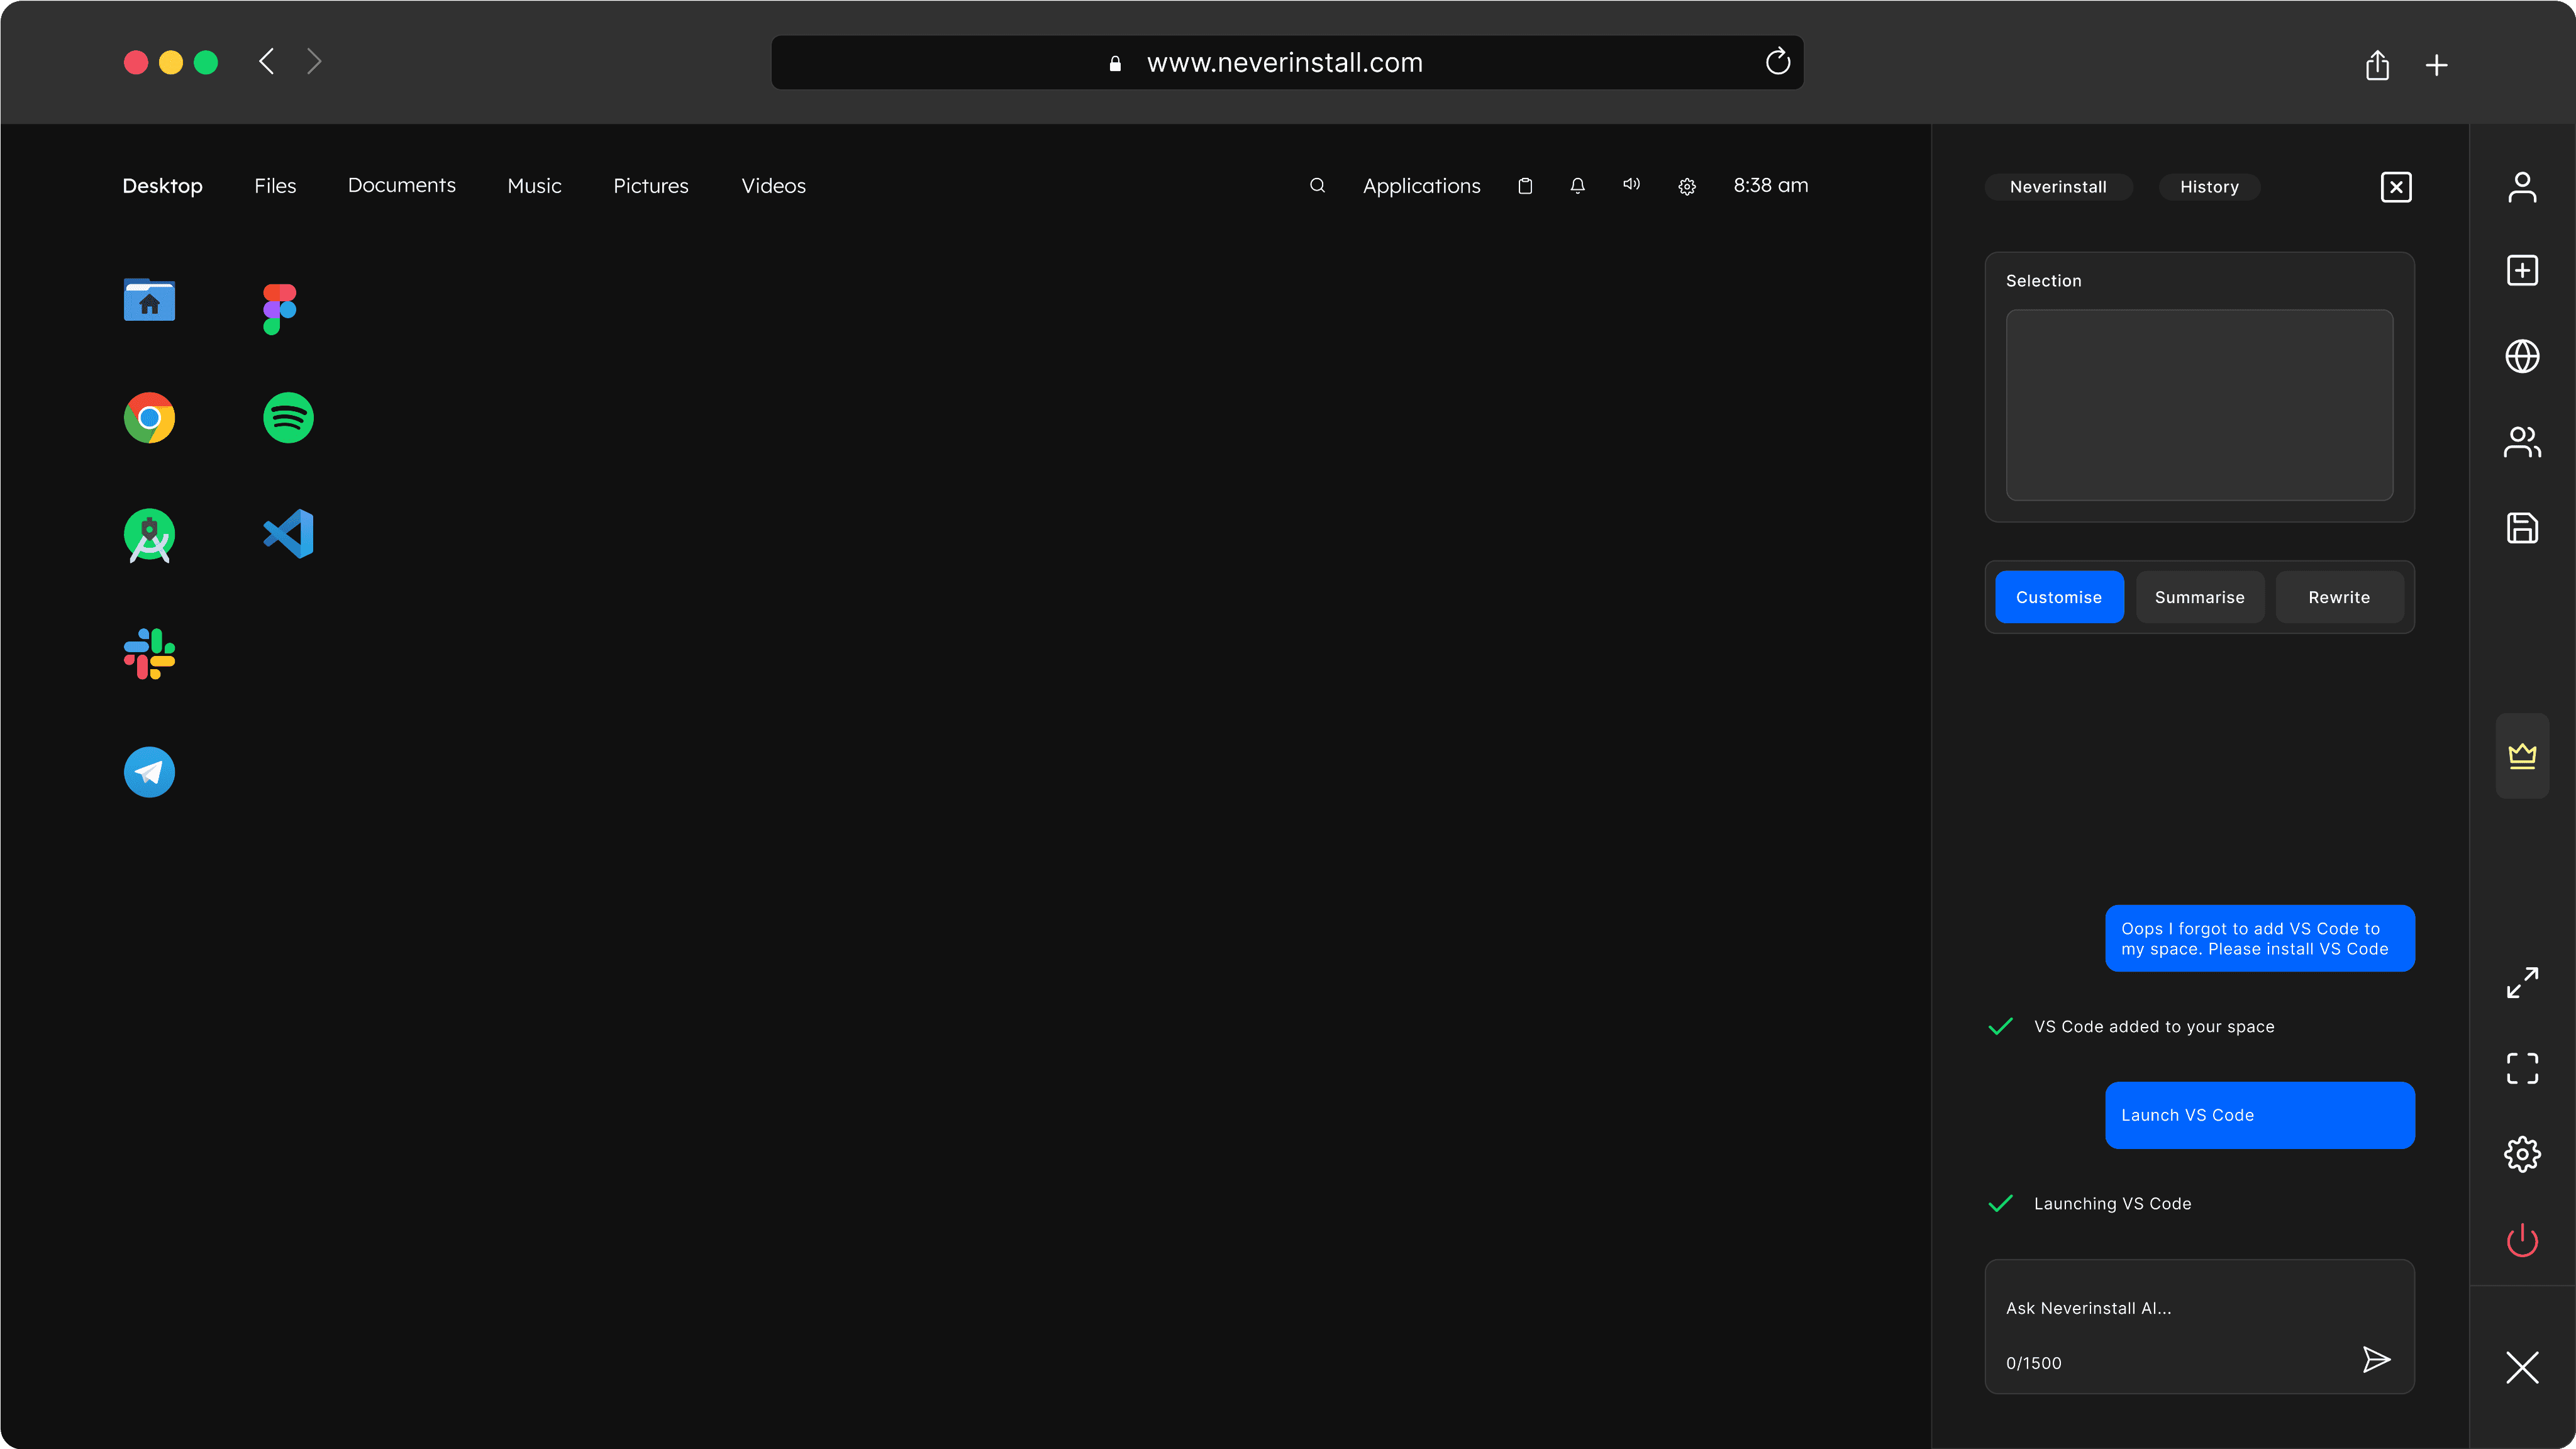The height and width of the screenshot is (1449, 2576).
Task: Click the diagonal expand arrows icon
Action: [x=2522, y=983]
